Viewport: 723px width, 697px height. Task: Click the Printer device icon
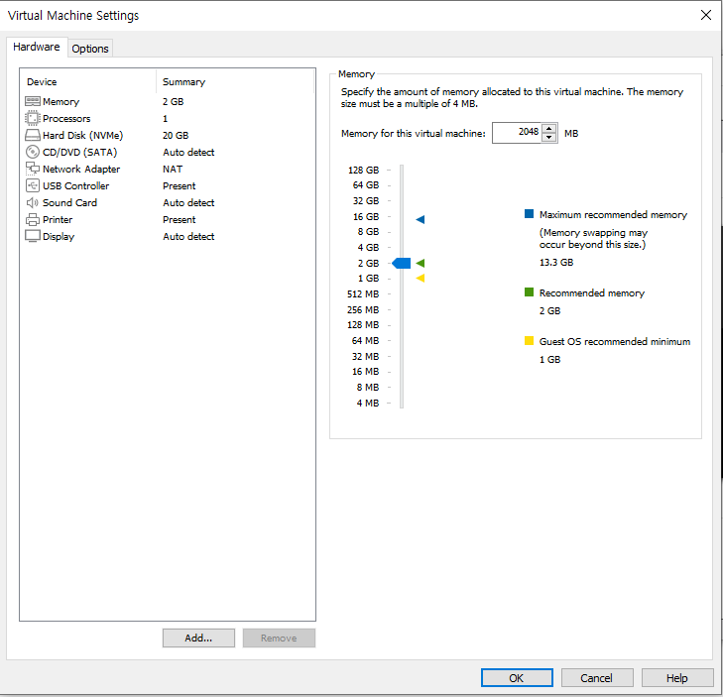[x=33, y=219]
